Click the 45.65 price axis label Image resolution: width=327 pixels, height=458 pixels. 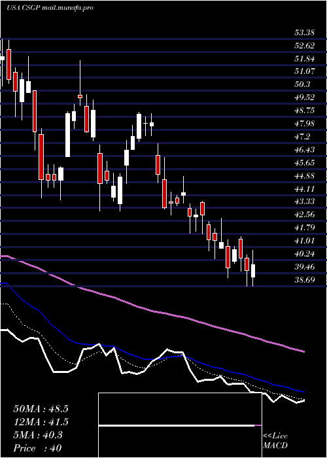point(305,162)
